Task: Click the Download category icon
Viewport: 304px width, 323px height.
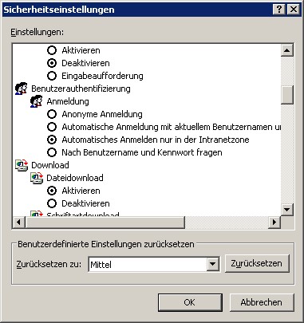Action: coord(22,165)
